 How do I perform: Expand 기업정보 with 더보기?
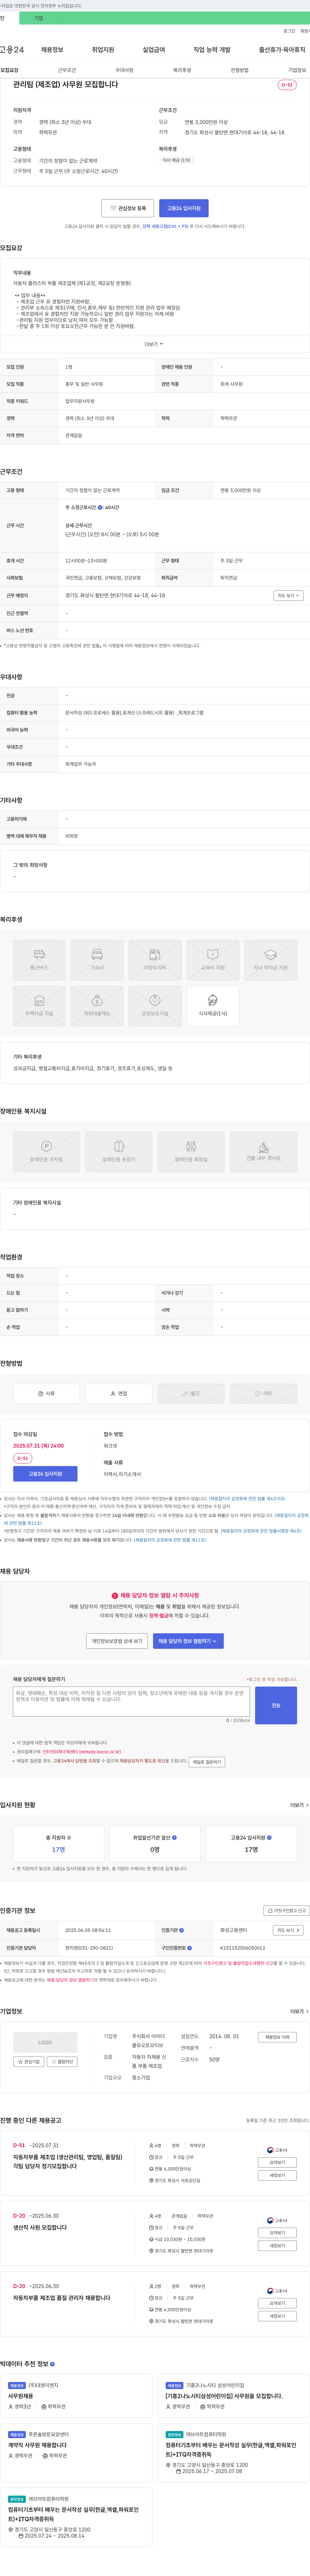[x=299, y=2011]
